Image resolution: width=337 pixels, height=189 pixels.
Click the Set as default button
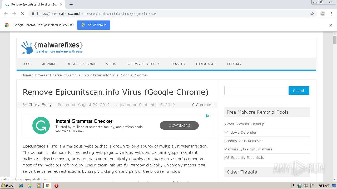click(93, 25)
